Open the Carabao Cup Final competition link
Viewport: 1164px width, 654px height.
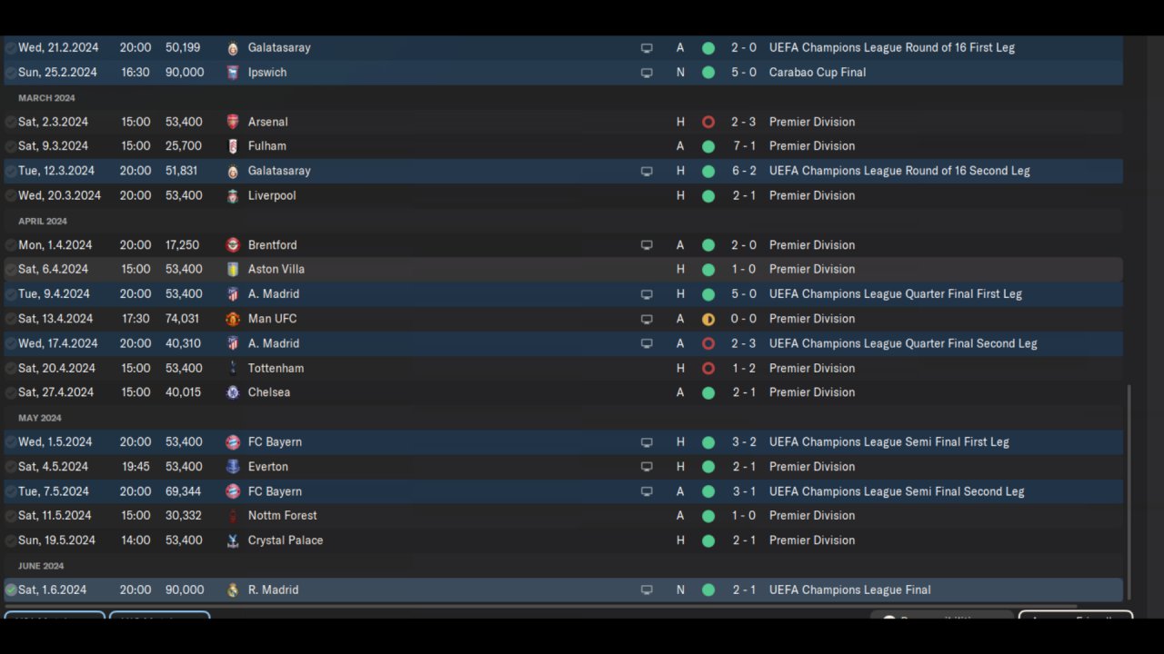818,72
